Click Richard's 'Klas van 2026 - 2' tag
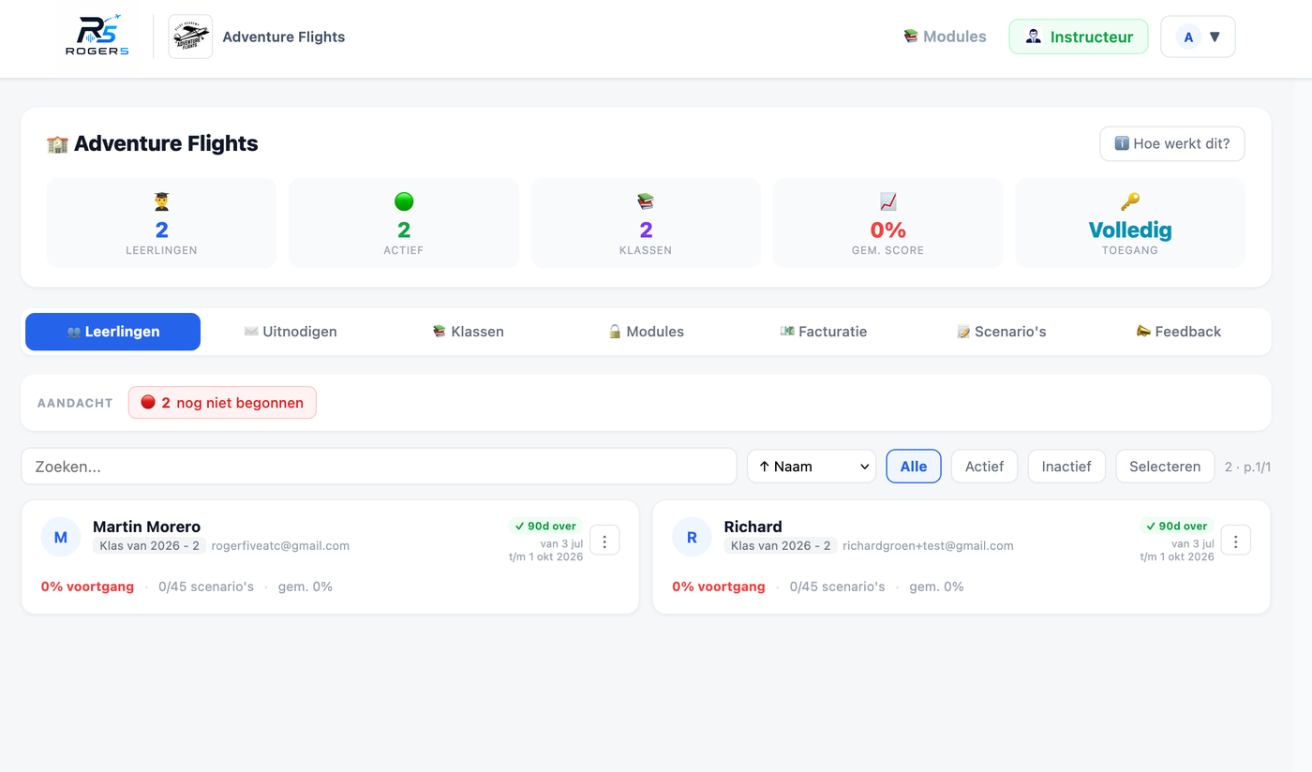The image size is (1312, 772). 781,545
